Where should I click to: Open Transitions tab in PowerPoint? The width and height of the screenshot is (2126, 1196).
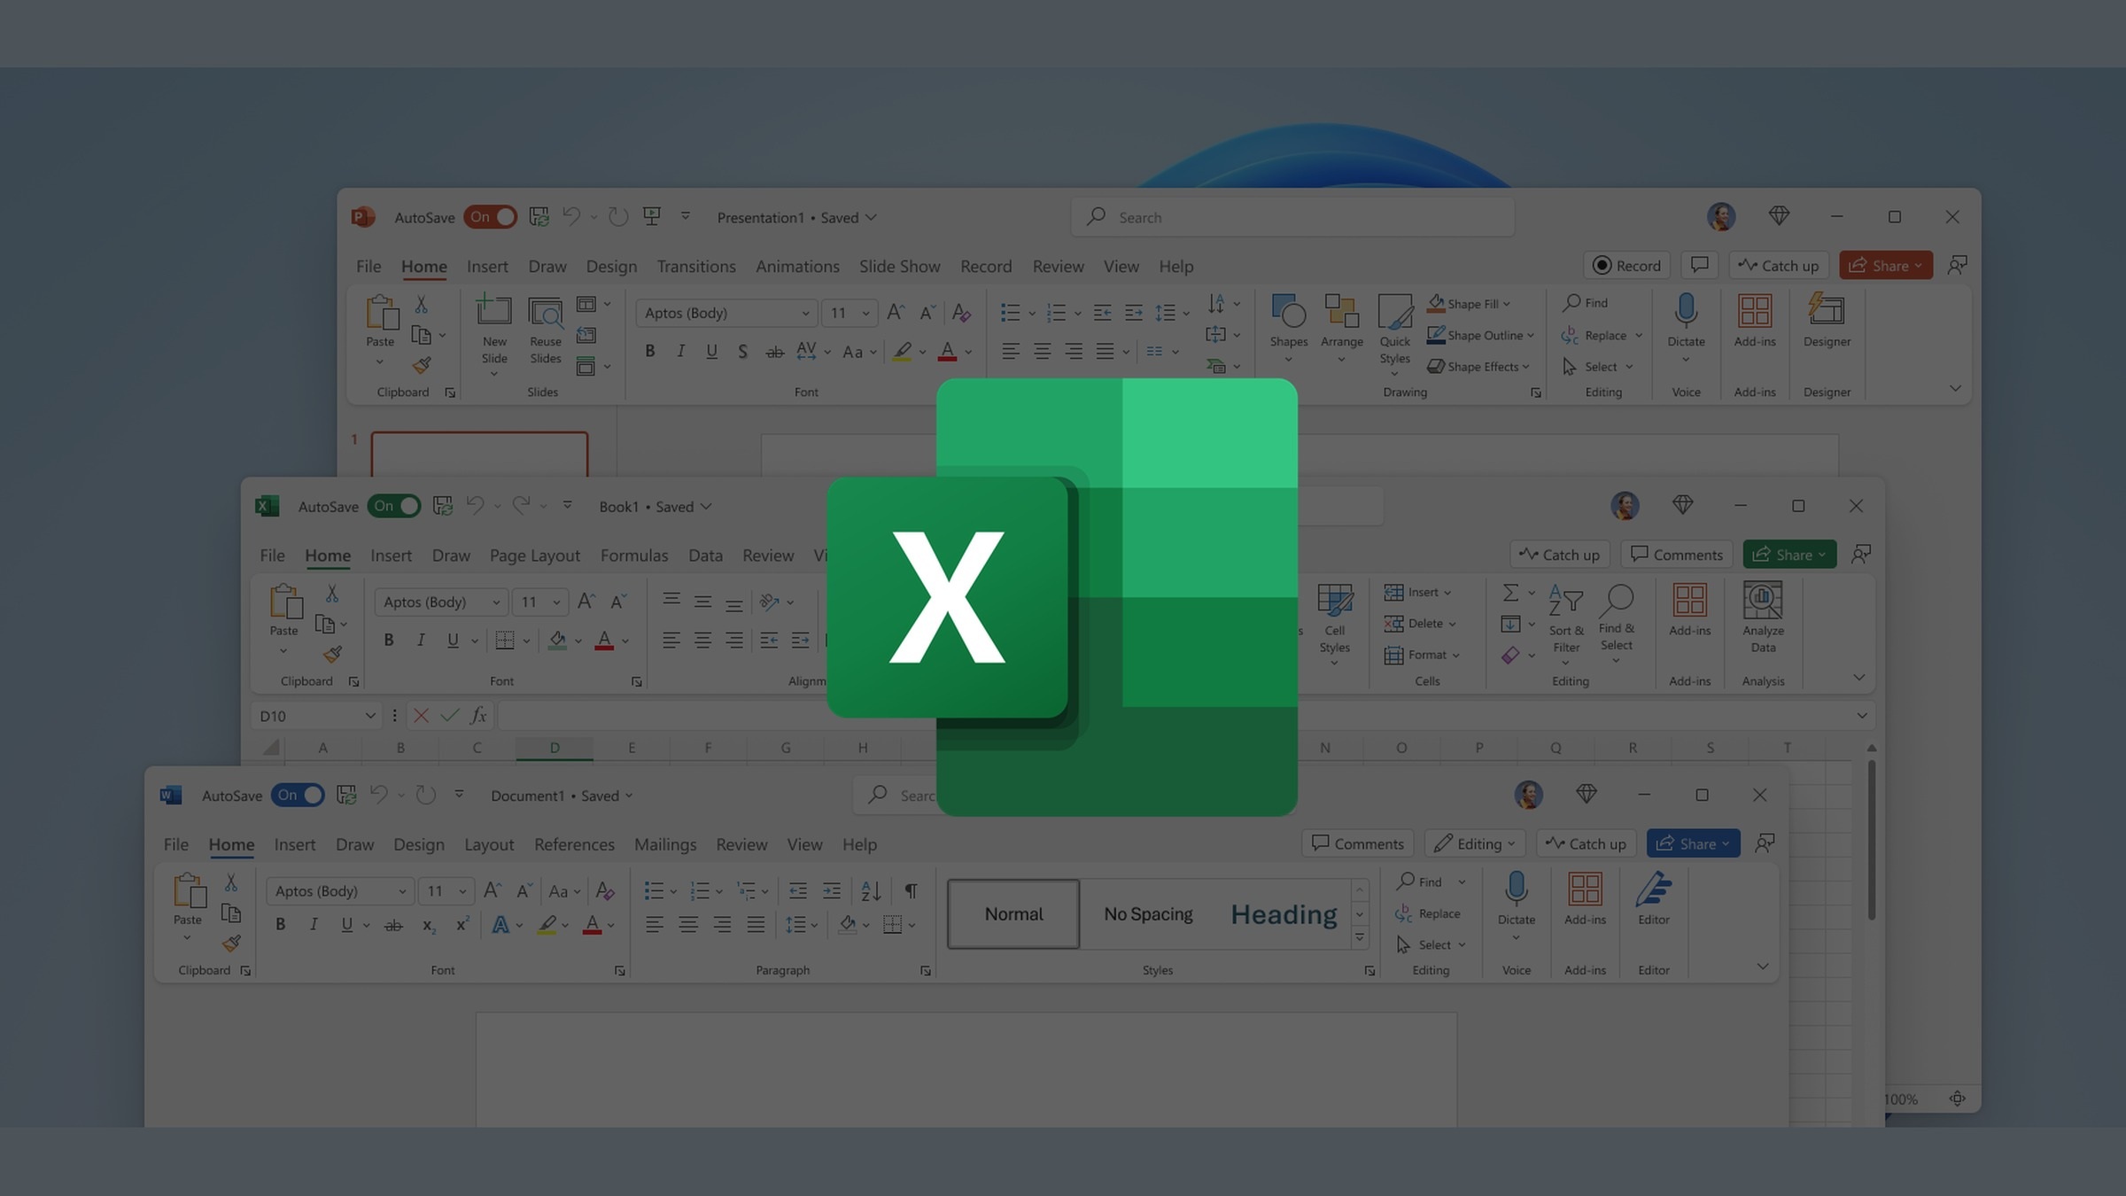click(696, 266)
